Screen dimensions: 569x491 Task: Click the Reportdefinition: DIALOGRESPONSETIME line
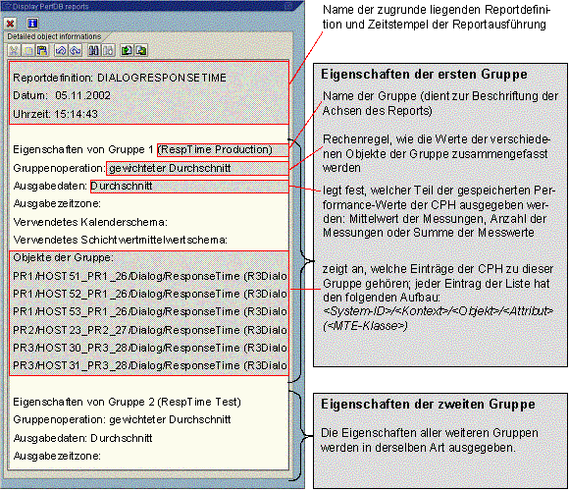pyautogui.click(x=120, y=78)
